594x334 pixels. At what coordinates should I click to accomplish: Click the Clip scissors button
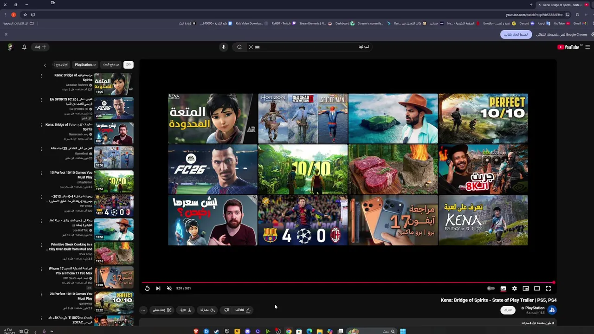162,310
